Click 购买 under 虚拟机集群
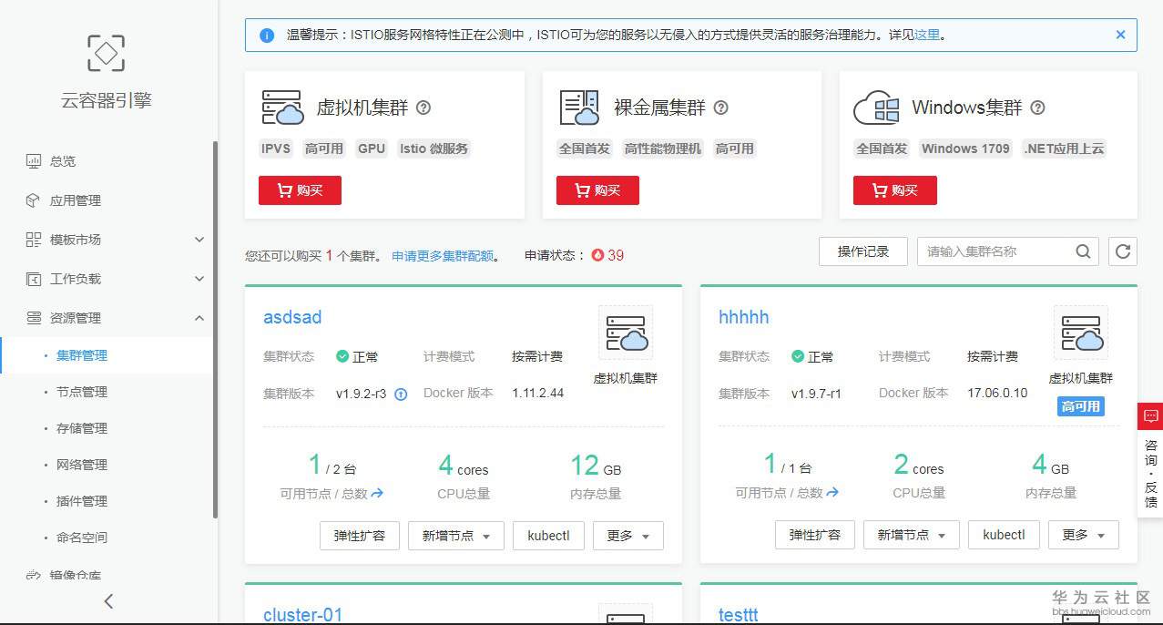Image resolution: width=1163 pixels, height=625 pixels. pos(300,190)
